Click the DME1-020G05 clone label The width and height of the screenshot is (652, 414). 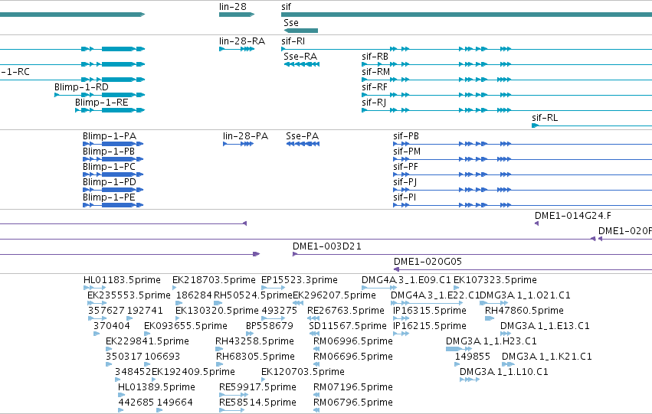point(428,262)
